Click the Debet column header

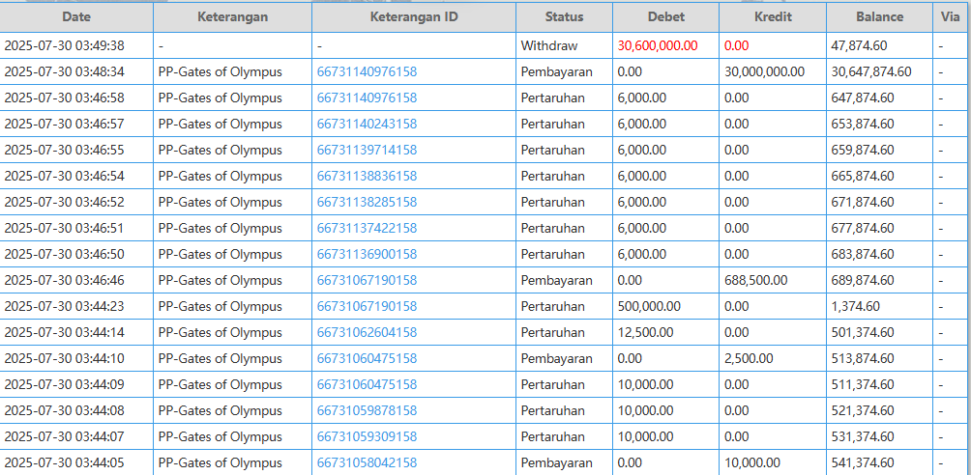(665, 16)
